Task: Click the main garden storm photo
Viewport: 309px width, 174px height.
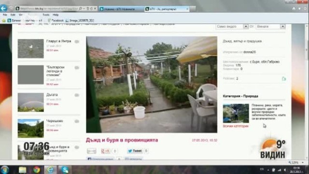Action: tap(152, 85)
